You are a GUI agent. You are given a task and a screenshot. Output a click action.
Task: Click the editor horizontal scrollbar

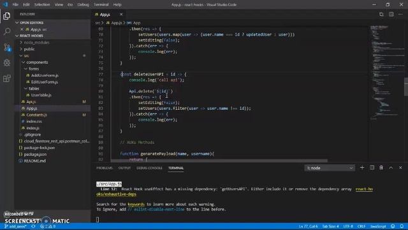click(x=219, y=160)
